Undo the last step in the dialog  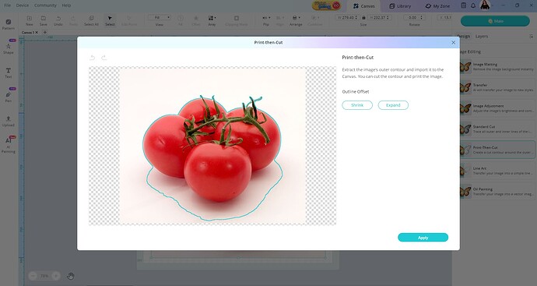(x=92, y=58)
